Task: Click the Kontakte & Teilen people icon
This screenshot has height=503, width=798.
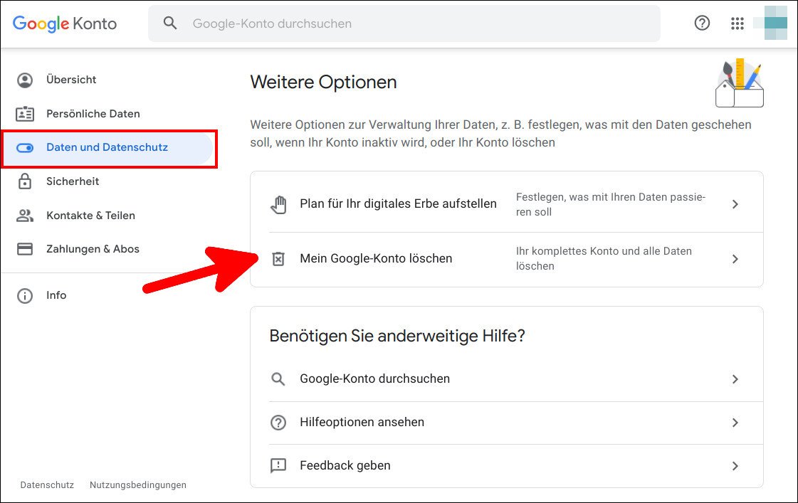Action: (x=25, y=216)
